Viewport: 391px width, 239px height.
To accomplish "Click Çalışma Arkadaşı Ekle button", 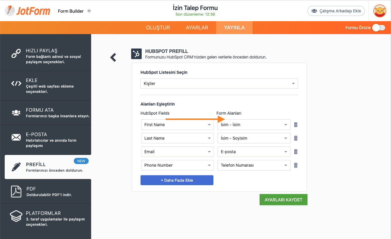I will coord(336,11).
